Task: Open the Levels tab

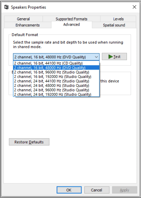Action: (118, 19)
